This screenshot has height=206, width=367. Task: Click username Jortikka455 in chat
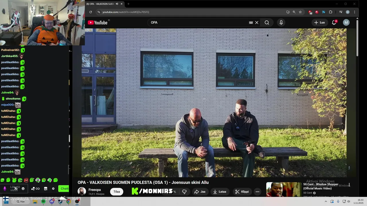10,56
